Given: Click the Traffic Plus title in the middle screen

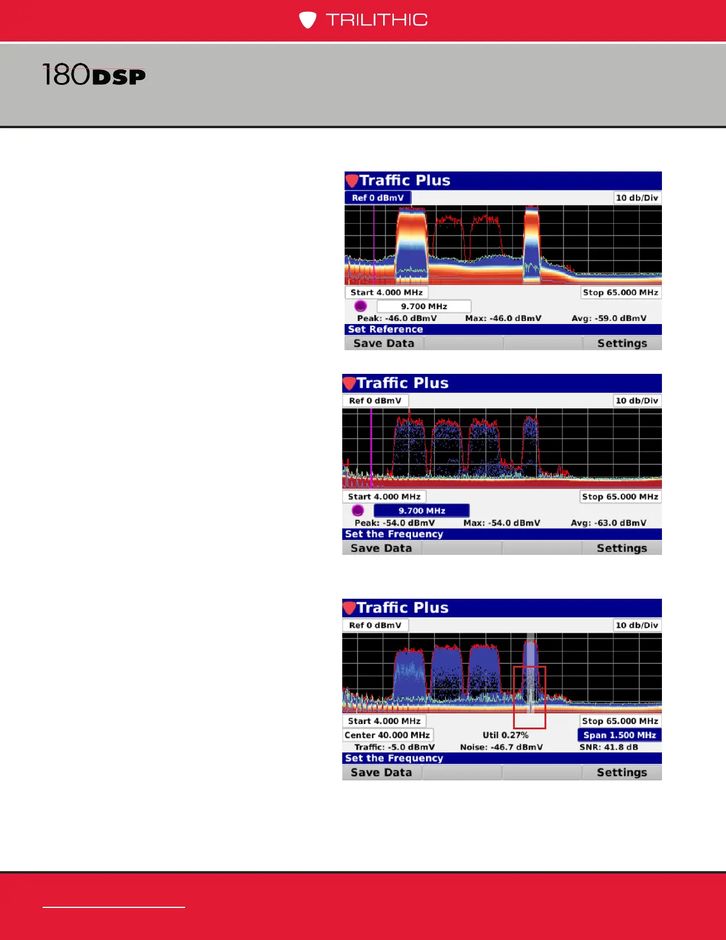Looking at the screenshot, I should (x=402, y=383).
